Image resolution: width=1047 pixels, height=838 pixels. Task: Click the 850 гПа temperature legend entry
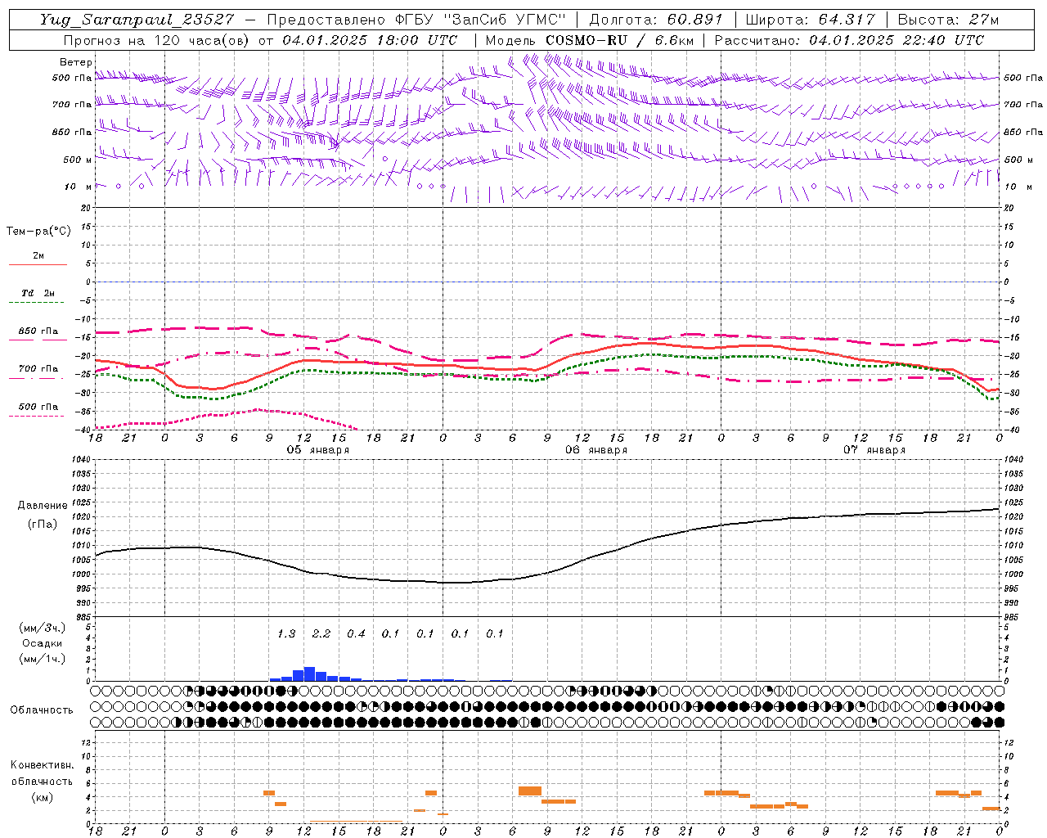coord(38,331)
